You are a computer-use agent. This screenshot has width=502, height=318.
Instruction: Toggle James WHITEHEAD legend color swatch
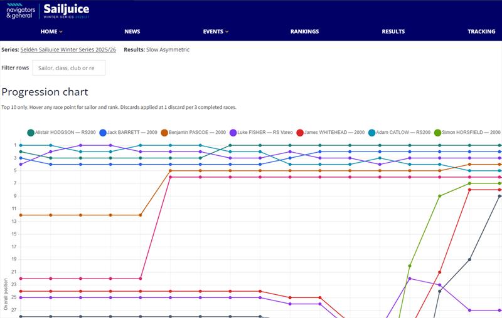(x=300, y=133)
